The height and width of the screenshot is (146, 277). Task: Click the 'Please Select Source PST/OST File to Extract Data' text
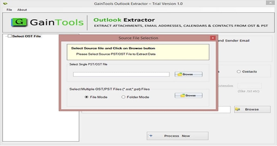[x=116, y=54]
